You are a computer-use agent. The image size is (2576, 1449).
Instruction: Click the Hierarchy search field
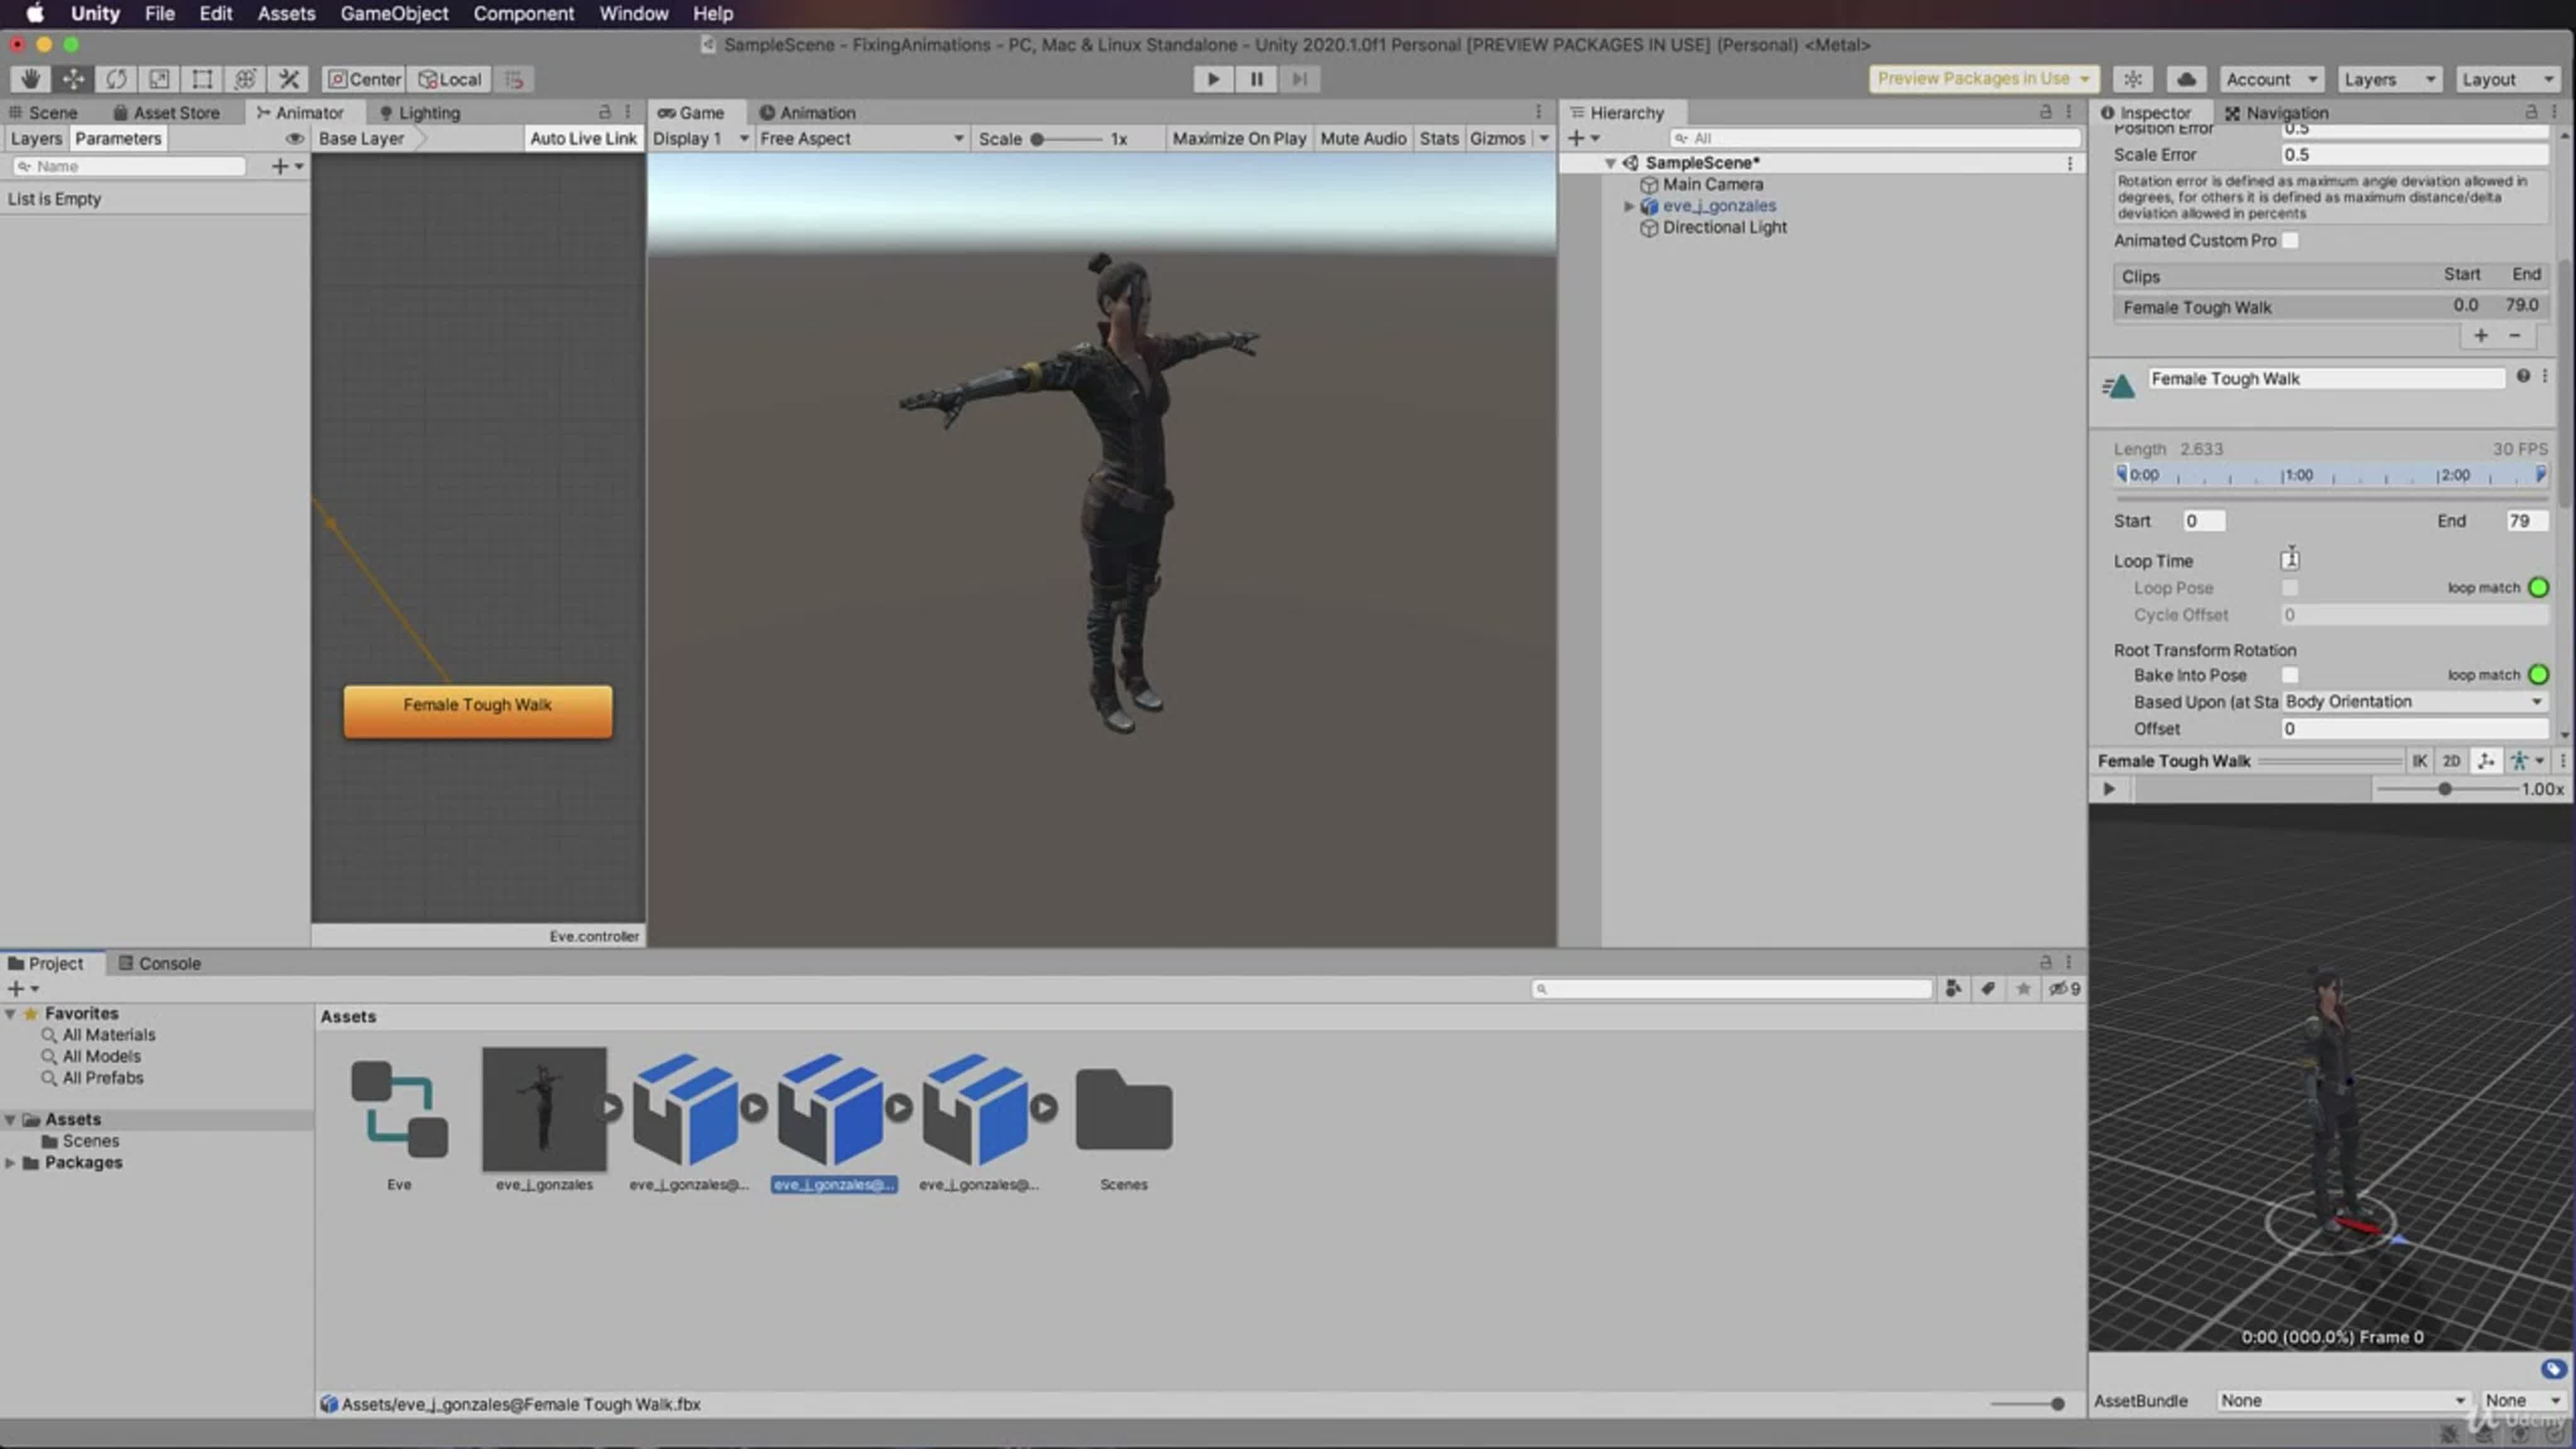pos(1875,138)
